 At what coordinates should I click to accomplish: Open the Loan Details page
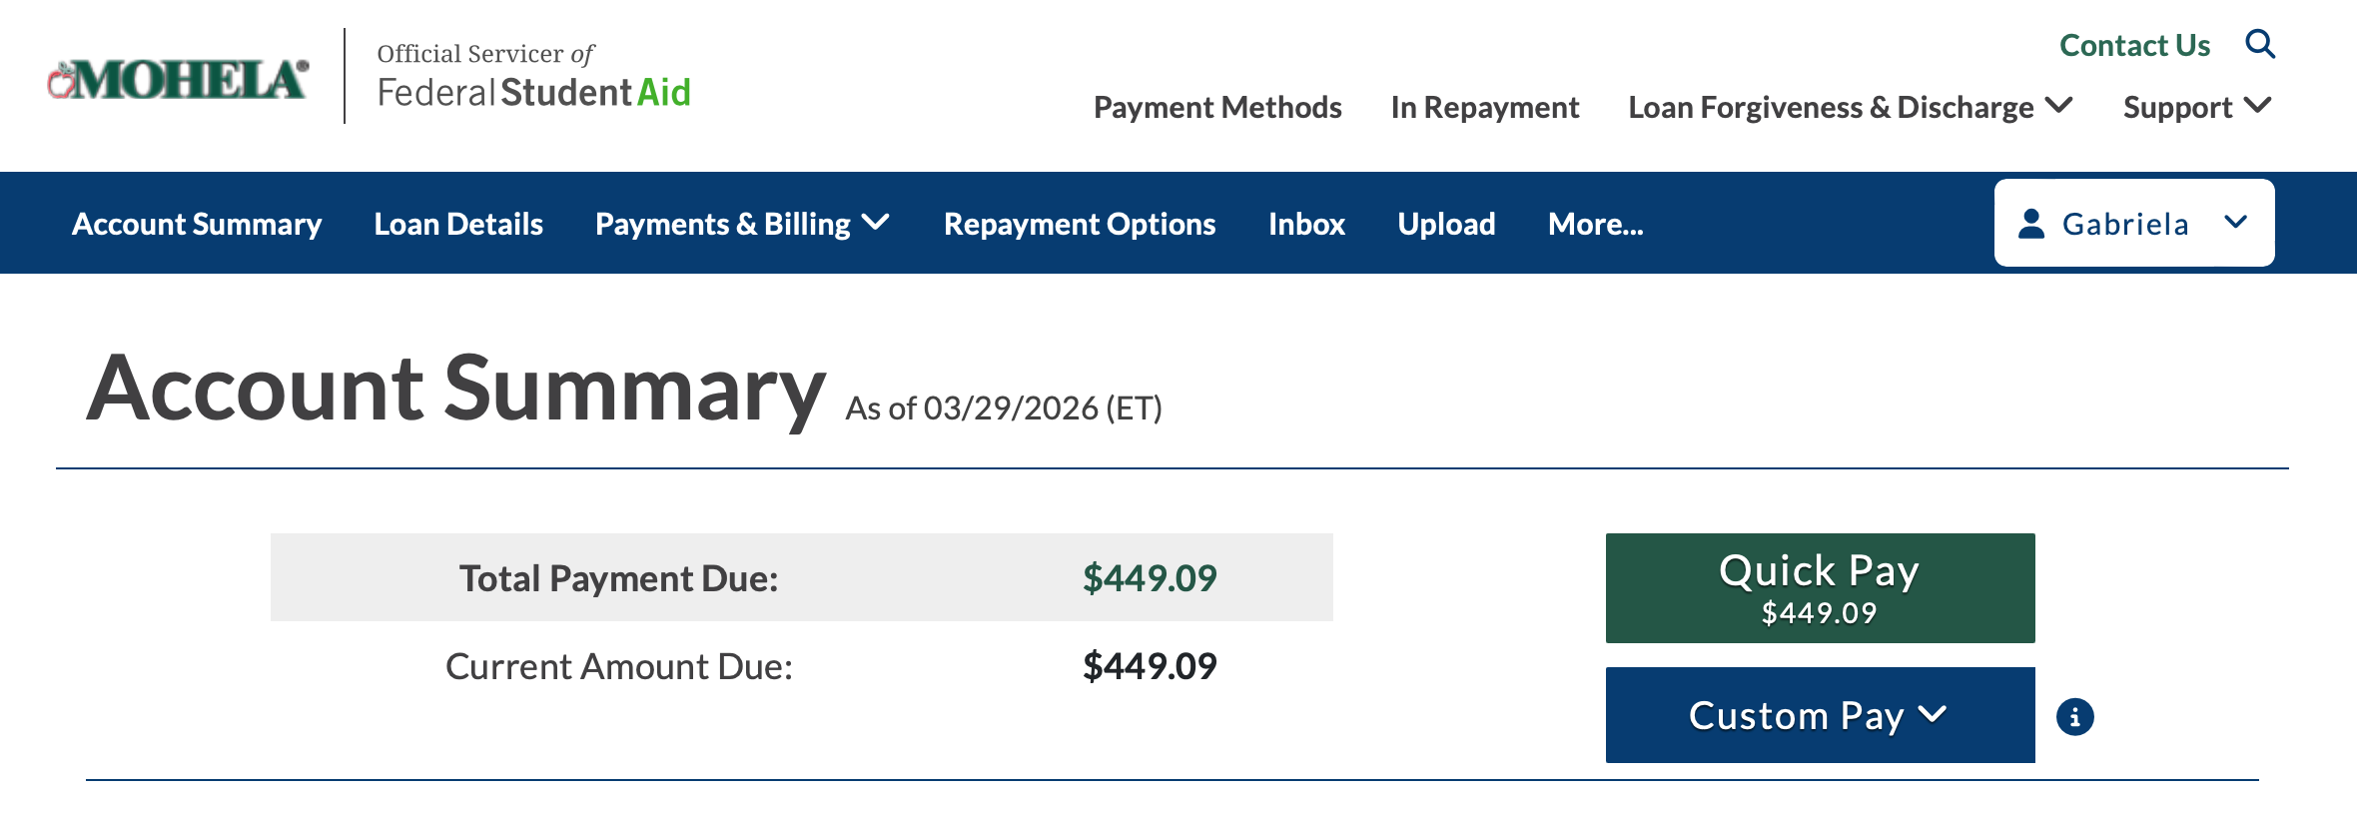click(458, 224)
